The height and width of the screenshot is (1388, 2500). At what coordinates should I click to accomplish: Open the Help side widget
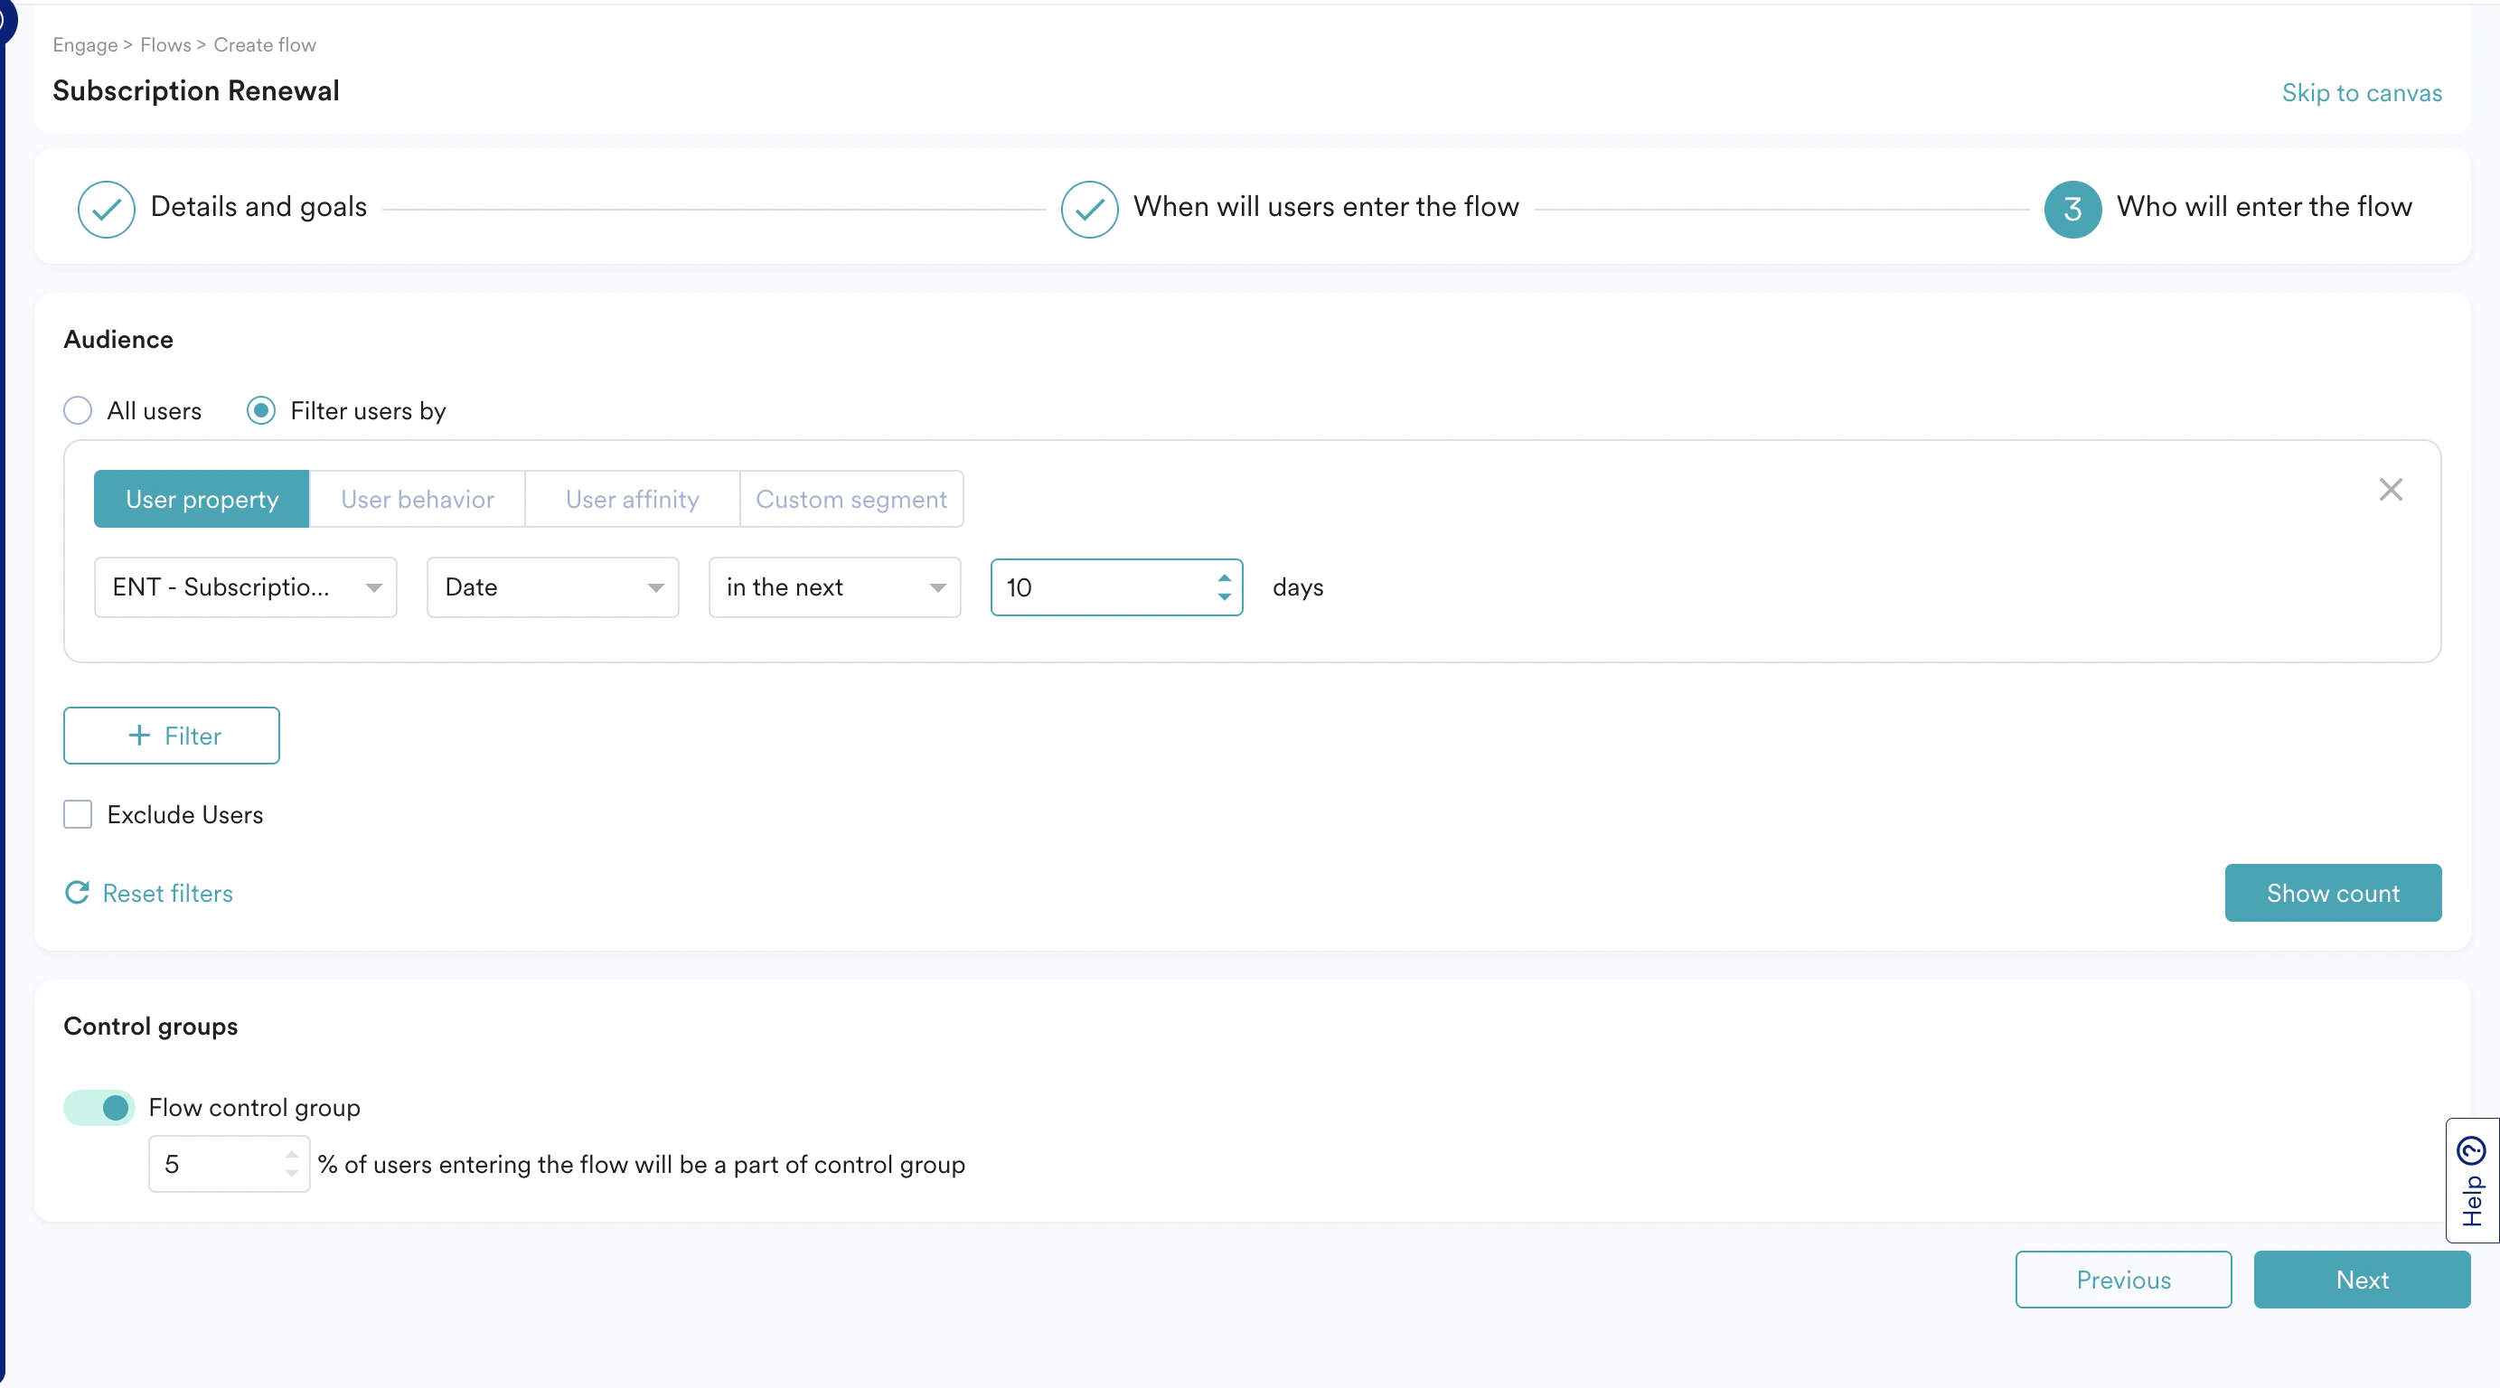(x=2471, y=1179)
